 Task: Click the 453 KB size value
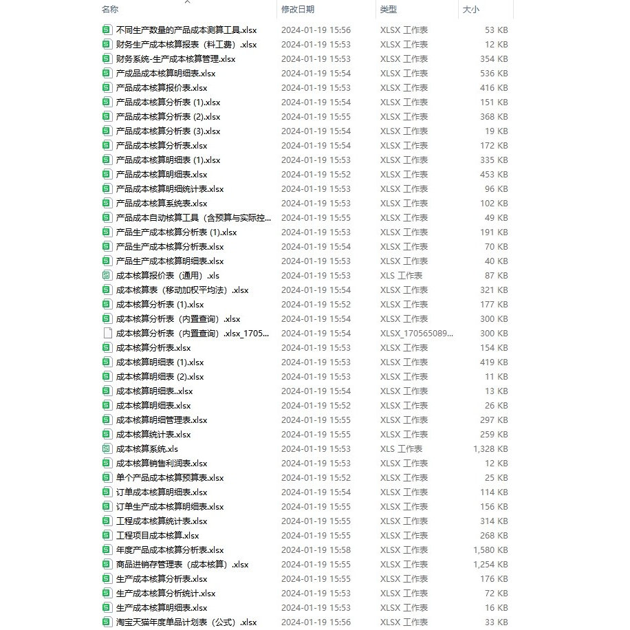pos(494,175)
